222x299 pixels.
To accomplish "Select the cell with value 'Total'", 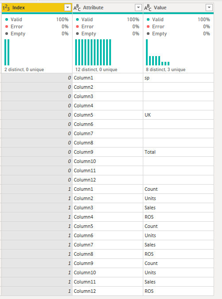I will tap(179, 152).
